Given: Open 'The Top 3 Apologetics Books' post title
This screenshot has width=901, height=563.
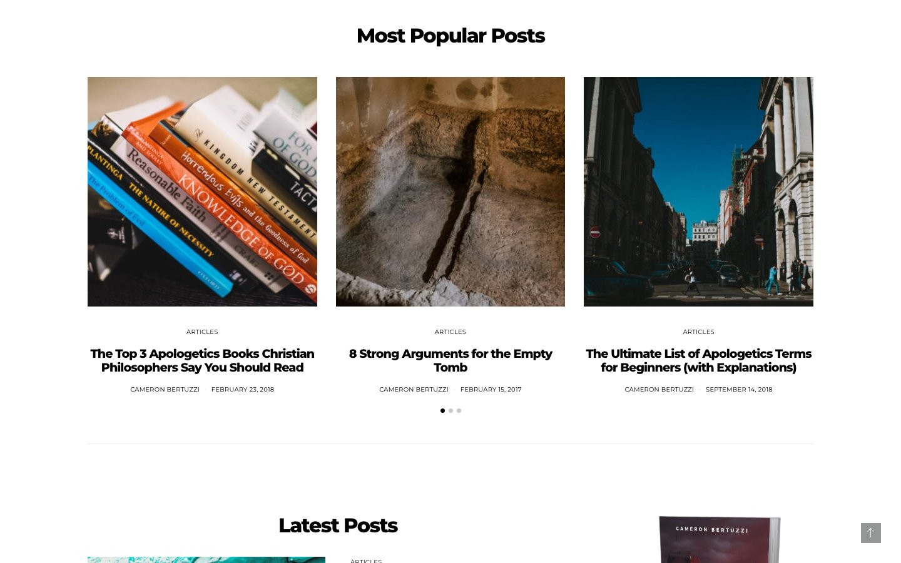Looking at the screenshot, I should [x=202, y=360].
